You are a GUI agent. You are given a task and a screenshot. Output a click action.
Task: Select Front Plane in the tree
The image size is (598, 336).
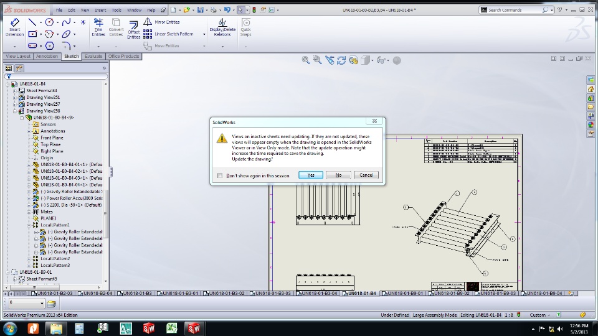coord(52,138)
